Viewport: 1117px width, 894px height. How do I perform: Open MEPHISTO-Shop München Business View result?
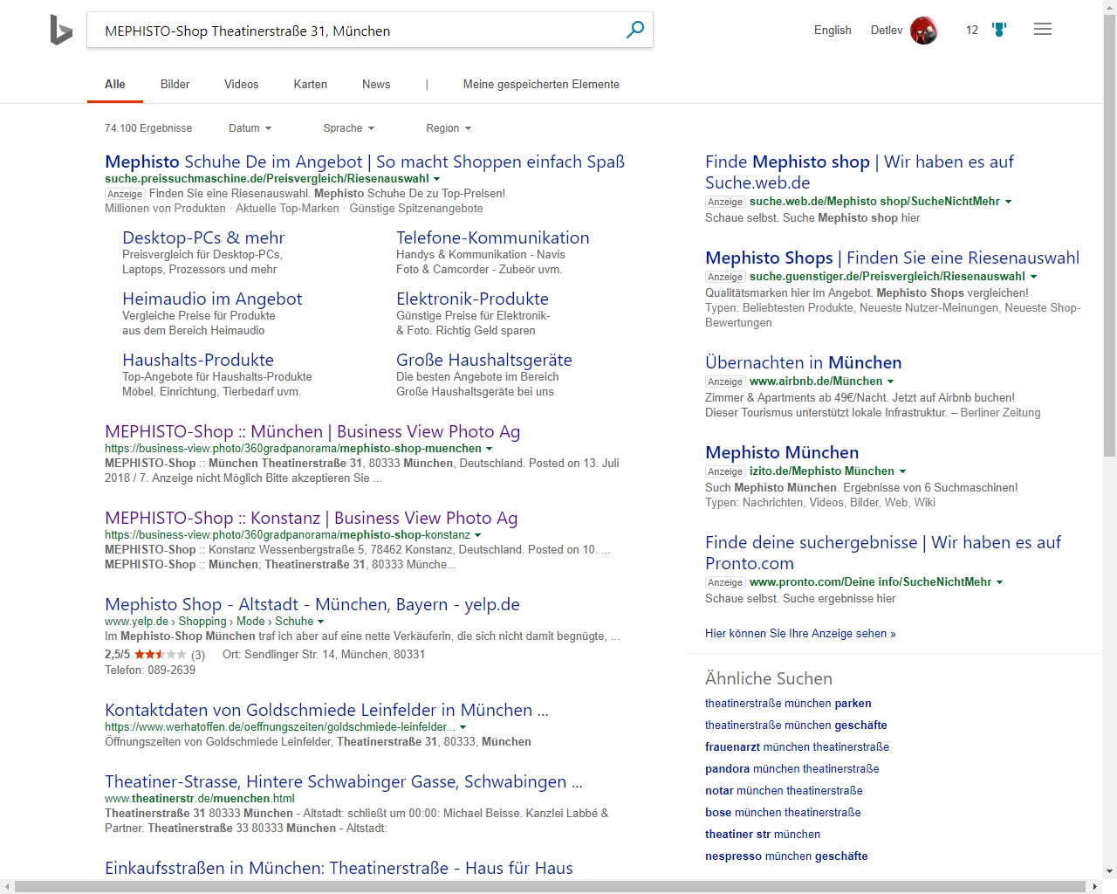click(x=312, y=431)
